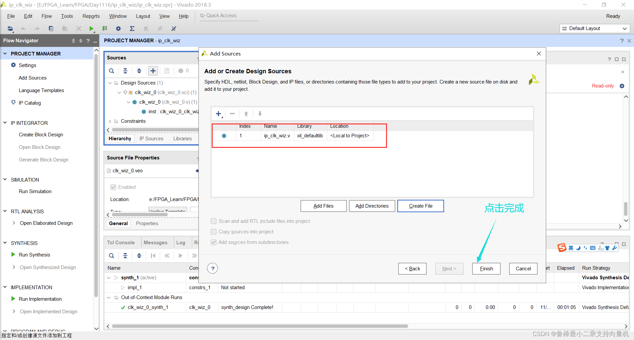
Task: Click the copy toolbar icon
Action: point(51,29)
